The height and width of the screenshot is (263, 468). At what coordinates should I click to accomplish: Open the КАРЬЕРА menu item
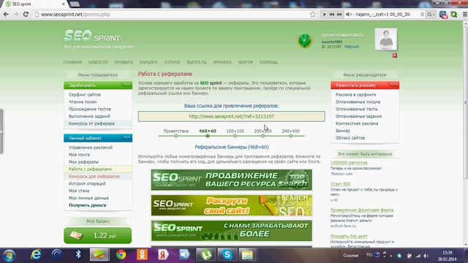[x=148, y=62]
